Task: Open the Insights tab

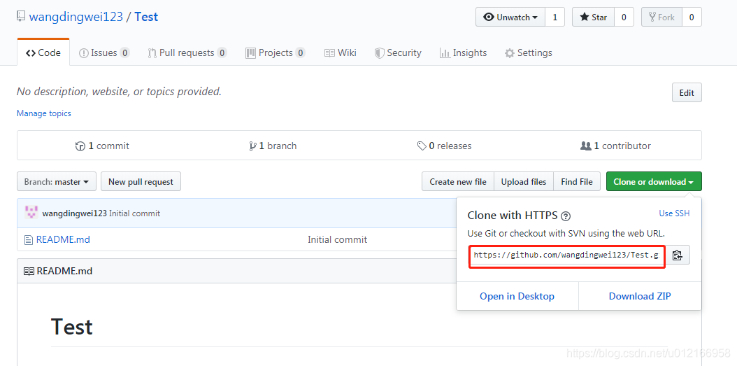Action: (463, 52)
